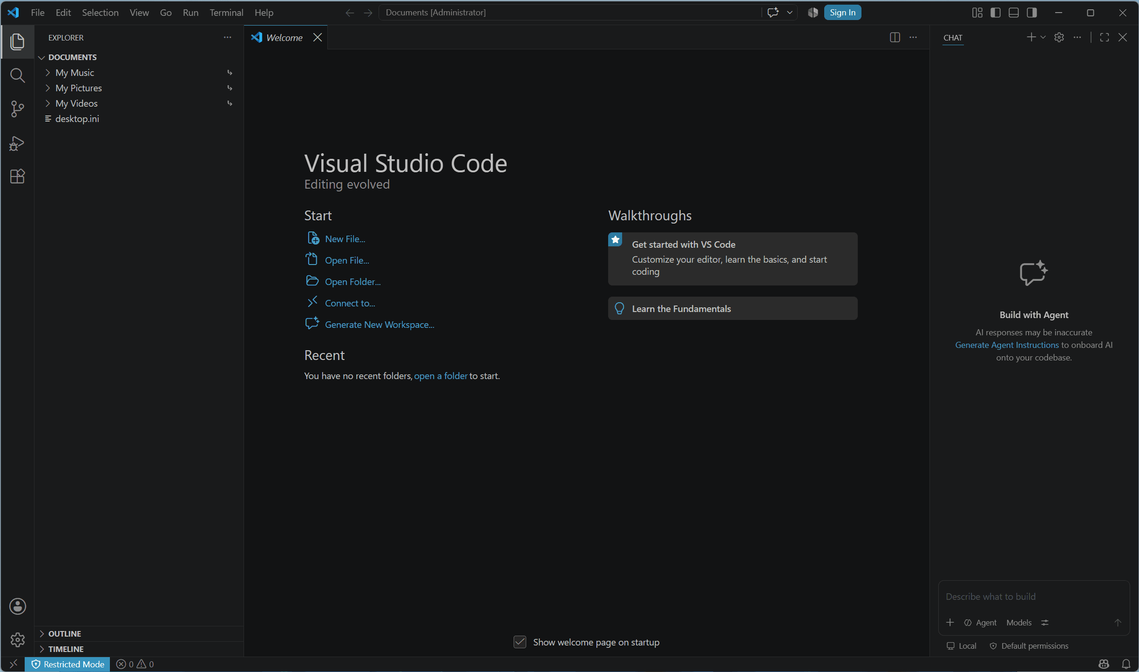The width and height of the screenshot is (1139, 672).
Task: Open the Explorer view in activity bar
Action: tap(17, 42)
